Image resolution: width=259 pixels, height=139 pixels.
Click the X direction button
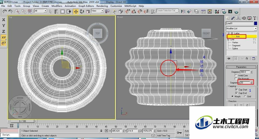coord(235,105)
